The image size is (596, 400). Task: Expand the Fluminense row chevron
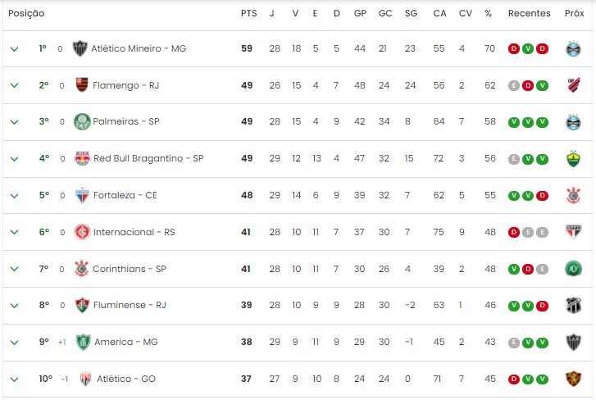(15, 306)
